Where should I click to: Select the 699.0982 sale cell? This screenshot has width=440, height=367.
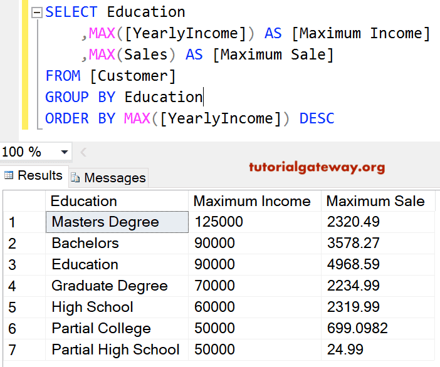[x=357, y=329]
